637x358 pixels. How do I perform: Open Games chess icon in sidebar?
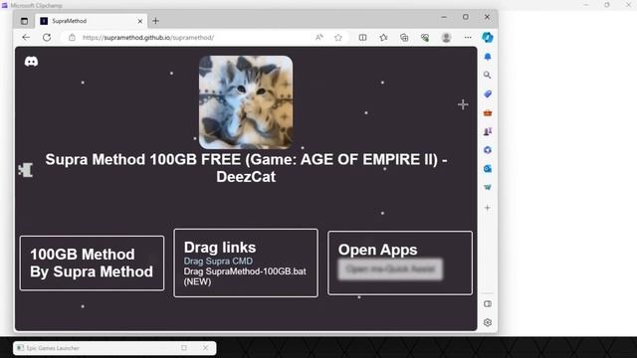[488, 131]
